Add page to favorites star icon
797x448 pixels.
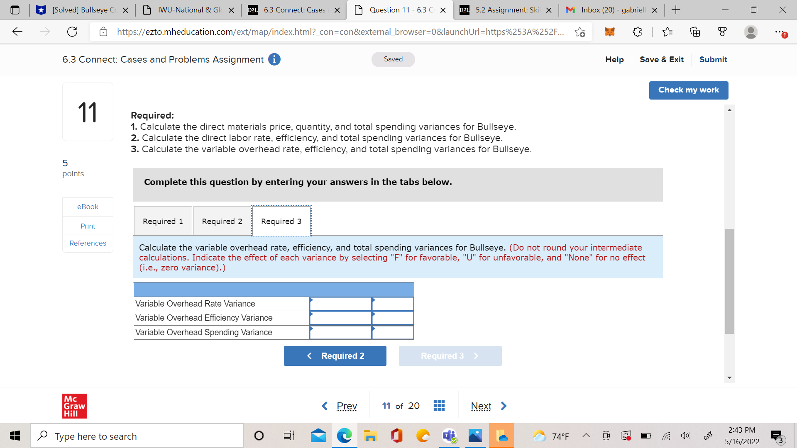[x=580, y=32]
